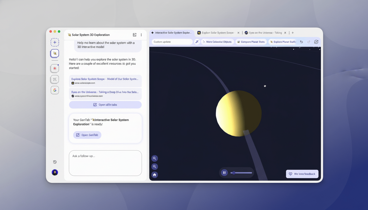The width and height of the screenshot is (368, 210).
Task: Select the shopping sidebar icon
Action: 55,79
